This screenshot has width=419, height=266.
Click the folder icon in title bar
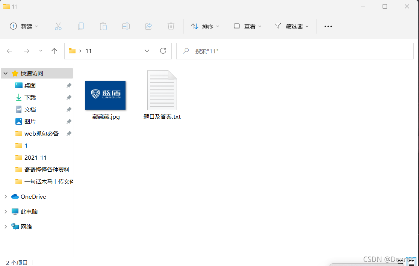(6, 6)
